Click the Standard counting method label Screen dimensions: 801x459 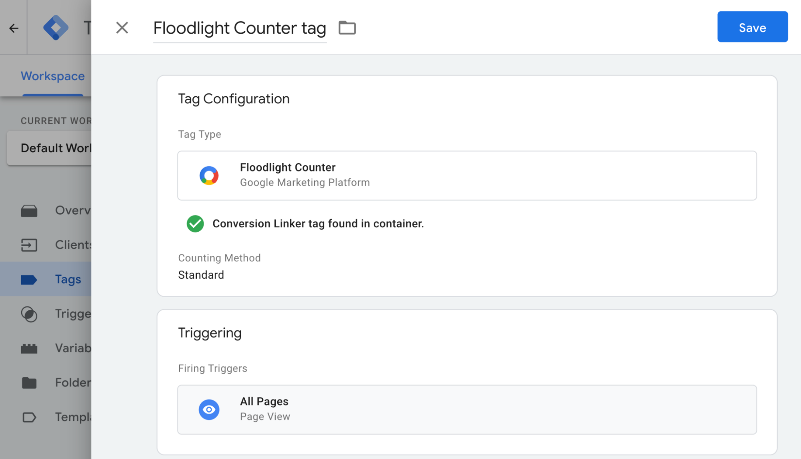coord(201,274)
